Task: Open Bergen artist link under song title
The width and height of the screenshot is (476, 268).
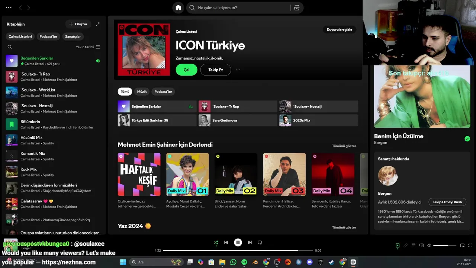Action: [x=380, y=143]
